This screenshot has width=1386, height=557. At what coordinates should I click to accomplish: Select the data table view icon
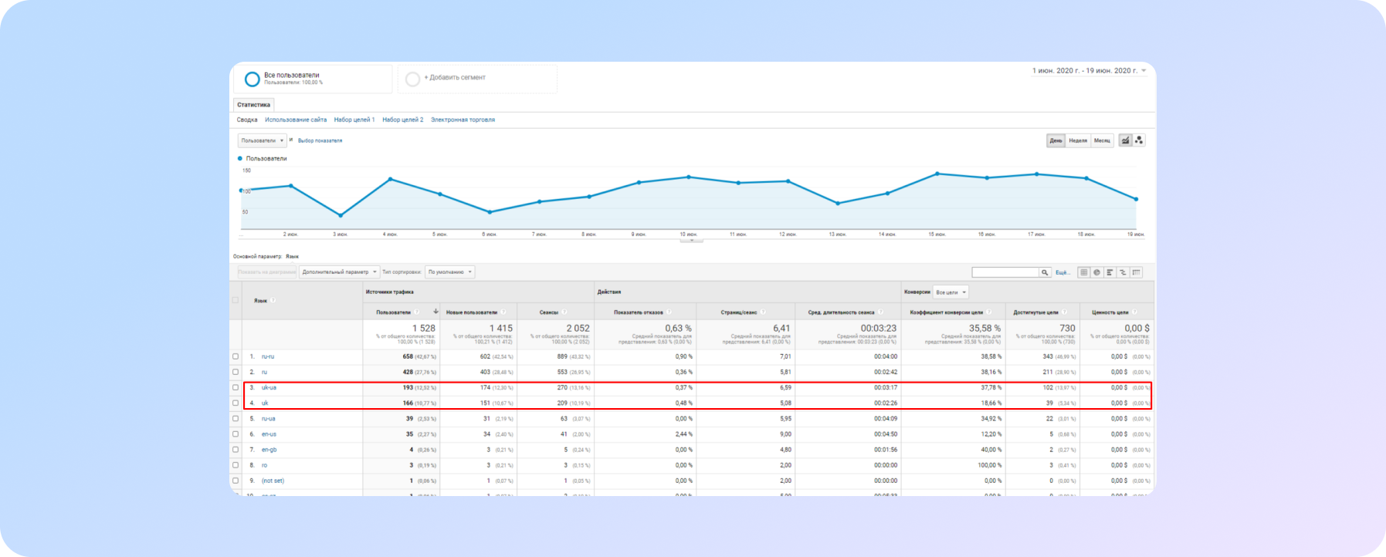[x=1084, y=272]
